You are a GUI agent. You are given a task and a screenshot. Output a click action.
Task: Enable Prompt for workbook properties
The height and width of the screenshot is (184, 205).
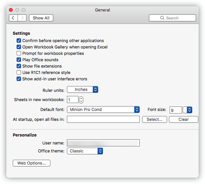click(19, 53)
